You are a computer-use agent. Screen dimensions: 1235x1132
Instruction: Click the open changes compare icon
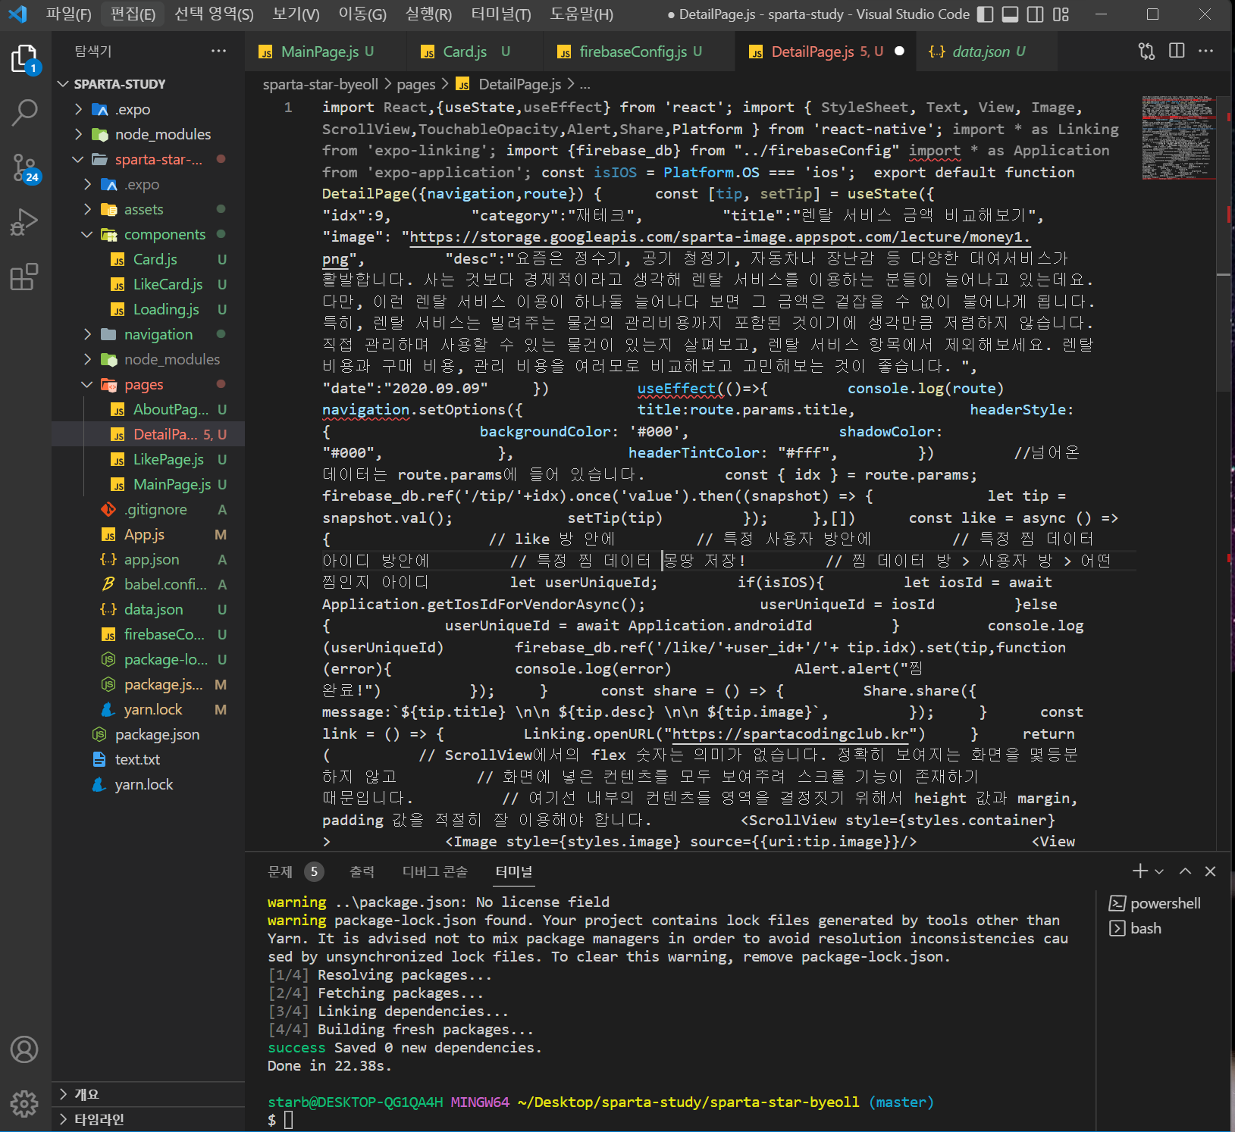click(x=1146, y=51)
